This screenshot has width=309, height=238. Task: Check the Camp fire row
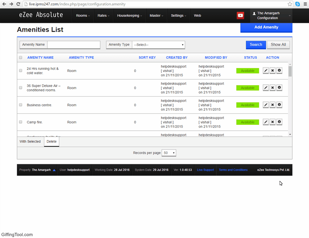pos(21,122)
